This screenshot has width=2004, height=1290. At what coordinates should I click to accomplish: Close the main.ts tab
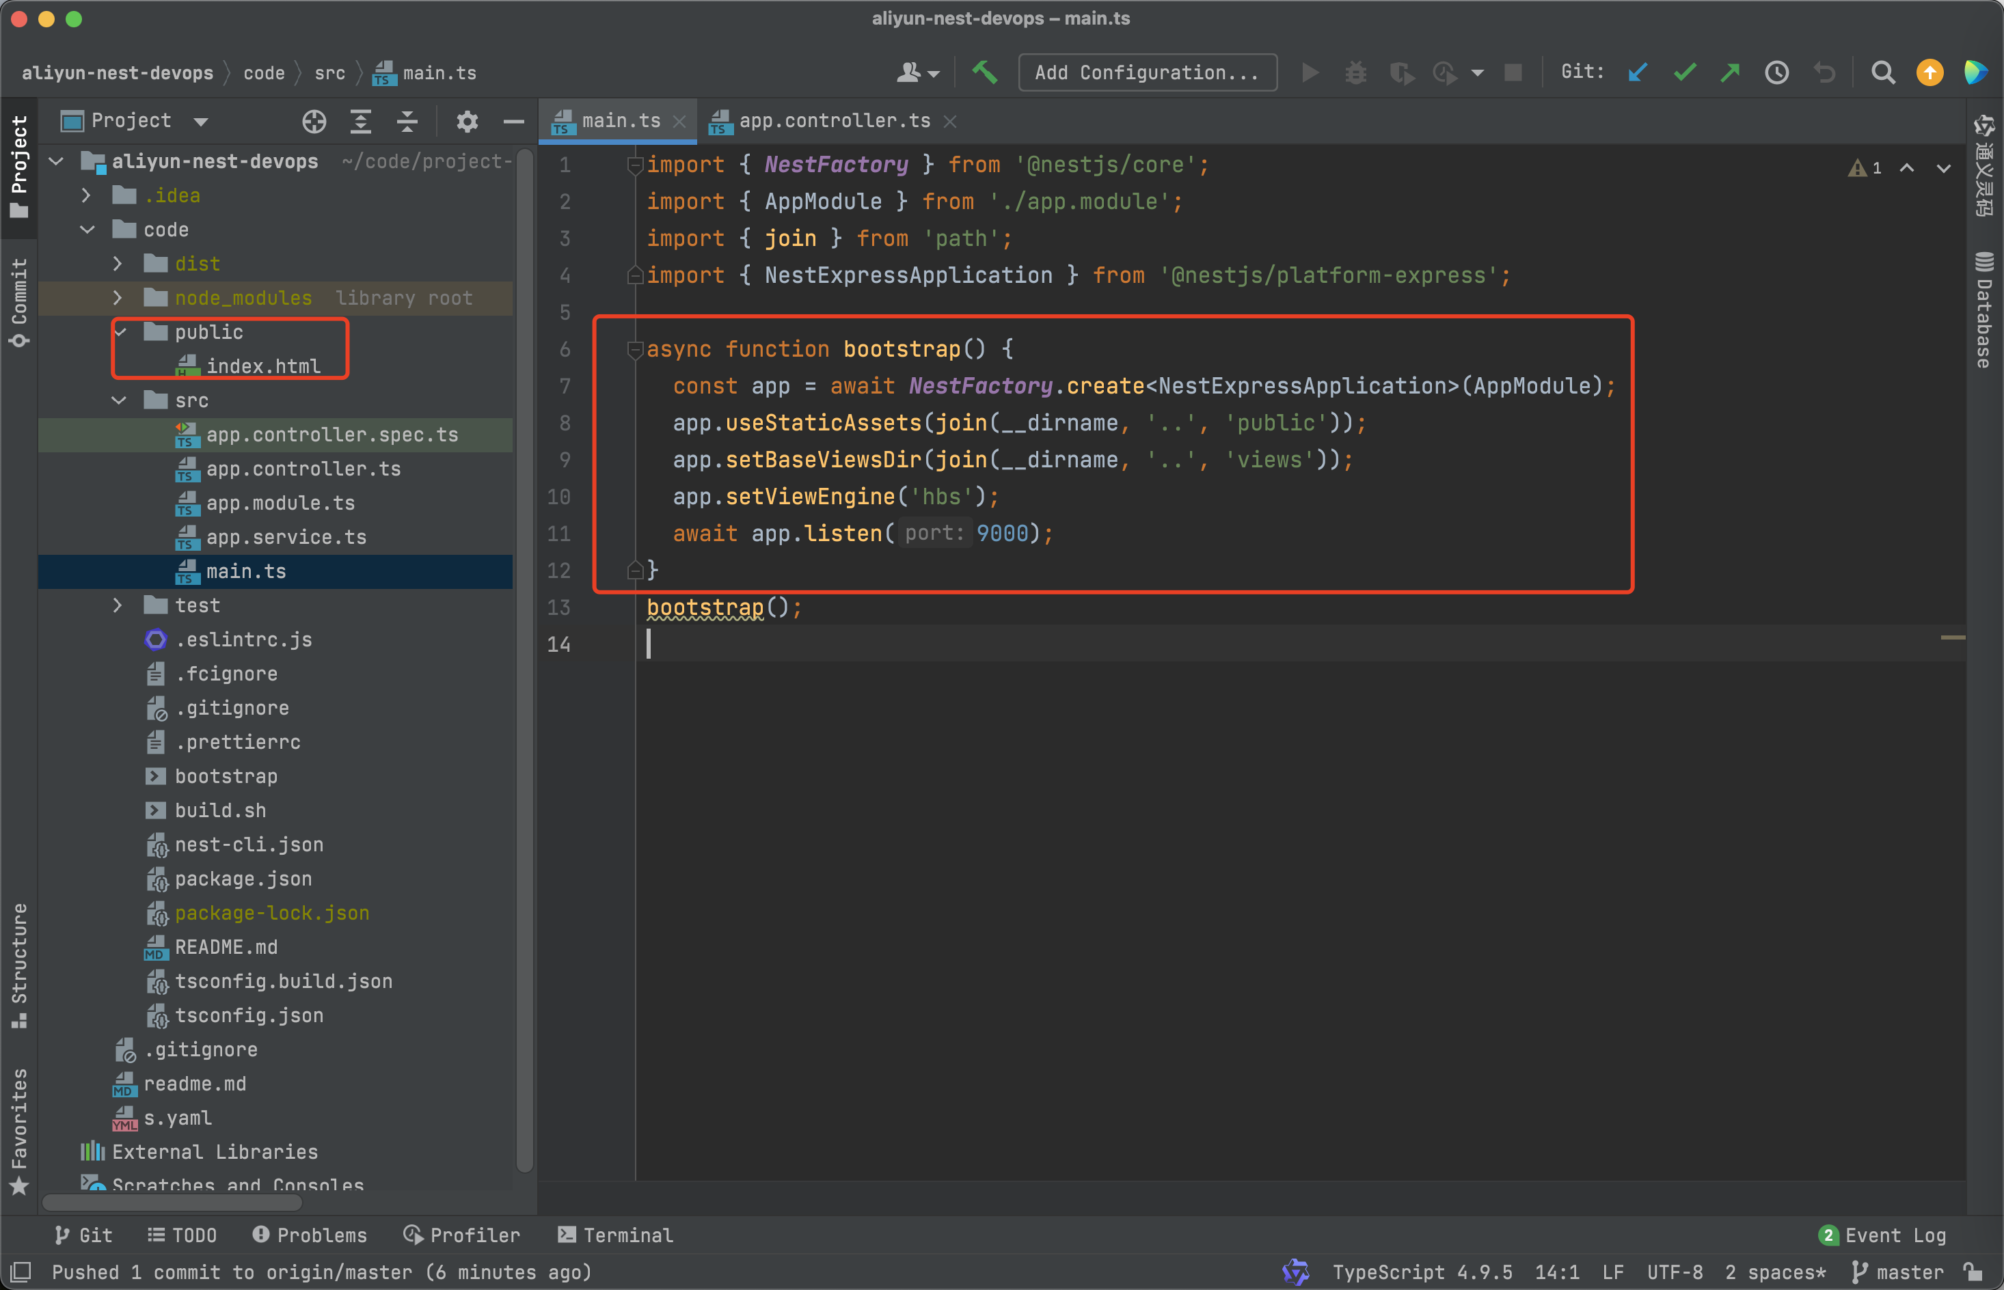[x=679, y=122]
